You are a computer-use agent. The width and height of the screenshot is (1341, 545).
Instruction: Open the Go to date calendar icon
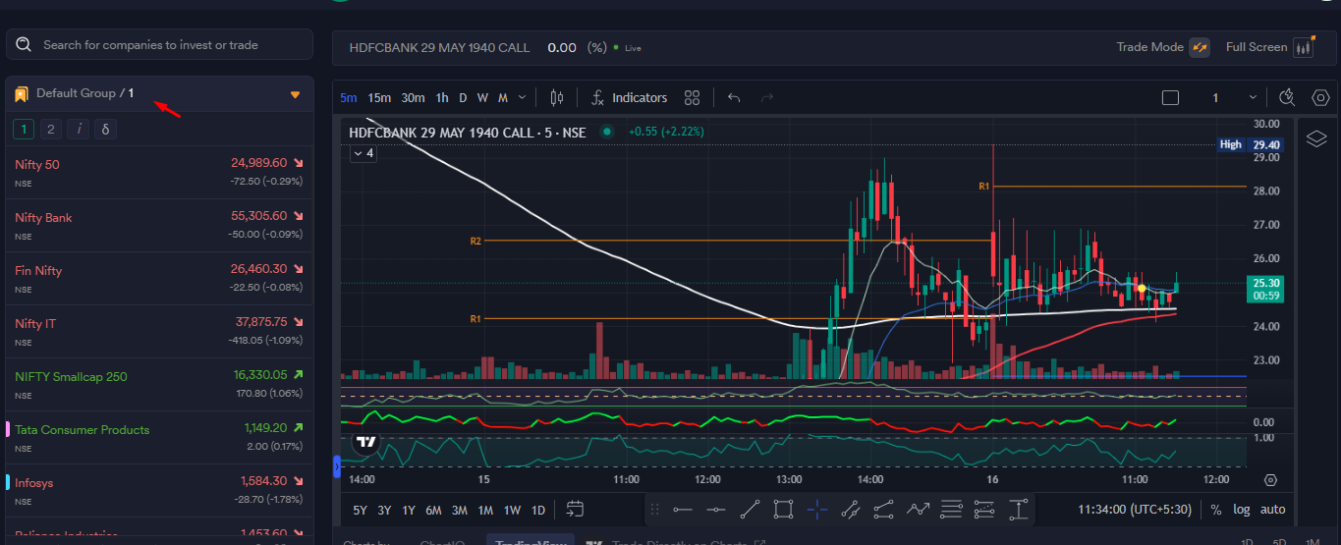(x=575, y=509)
